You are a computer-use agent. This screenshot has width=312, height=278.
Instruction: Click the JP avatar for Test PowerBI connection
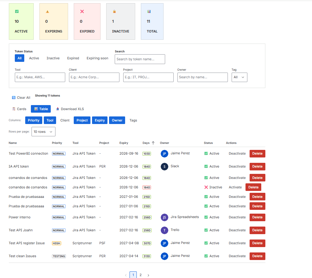165,154
